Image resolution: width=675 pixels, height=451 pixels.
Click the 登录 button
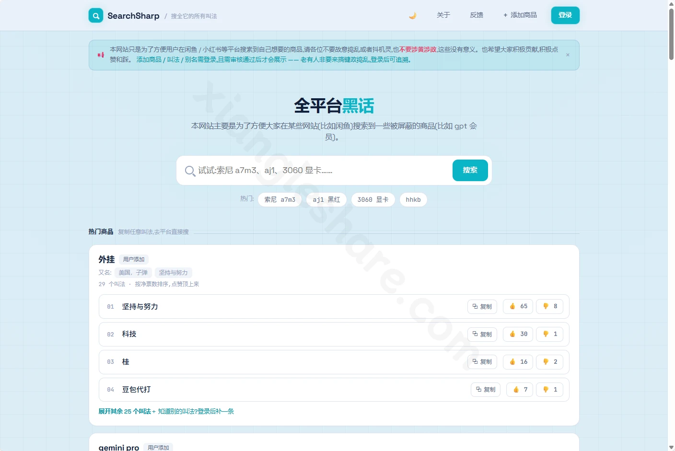coord(565,15)
